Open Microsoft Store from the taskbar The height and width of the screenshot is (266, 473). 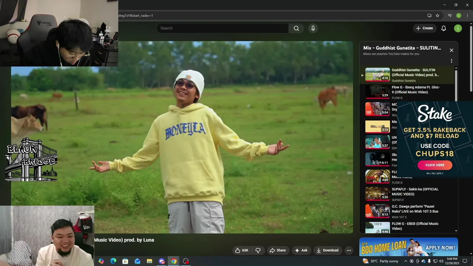click(x=125, y=261)
